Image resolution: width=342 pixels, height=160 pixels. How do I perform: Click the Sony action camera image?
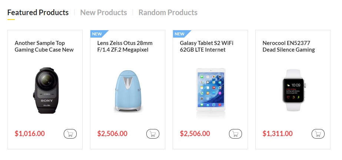45,90
